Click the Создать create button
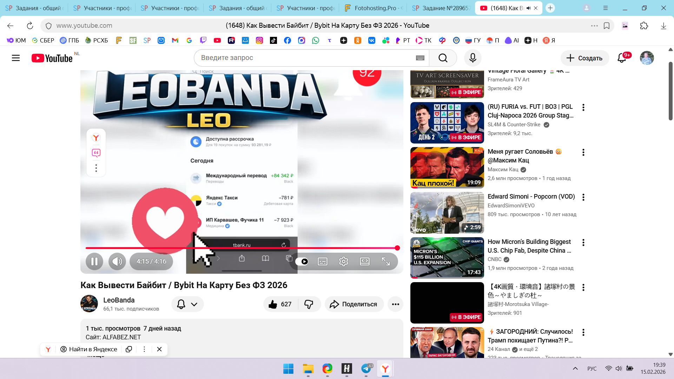 pyautogui.click(x=584, y=58)
